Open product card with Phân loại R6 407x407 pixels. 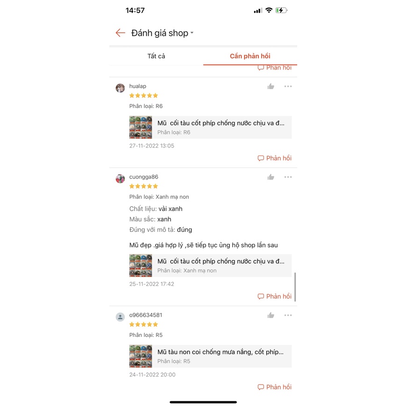pos(210,128)
